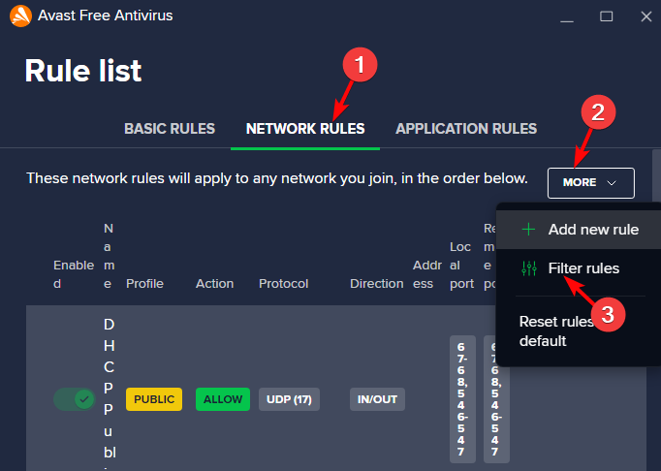
Task: Click the Filter rules sliders icon
Action: click(x=528, y=268)
